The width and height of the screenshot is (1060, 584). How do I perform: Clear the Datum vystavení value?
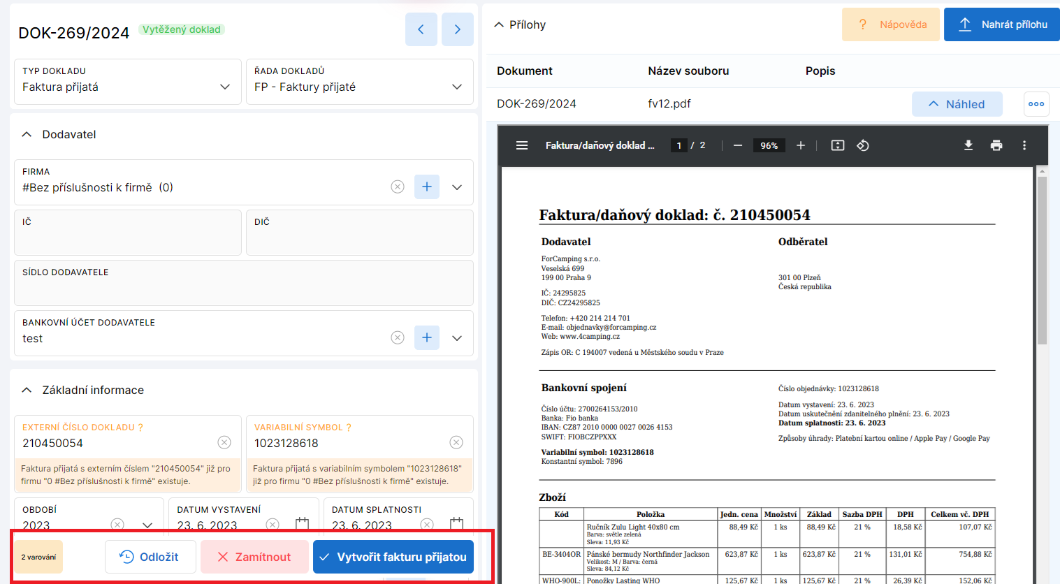[x=273, y=525]
